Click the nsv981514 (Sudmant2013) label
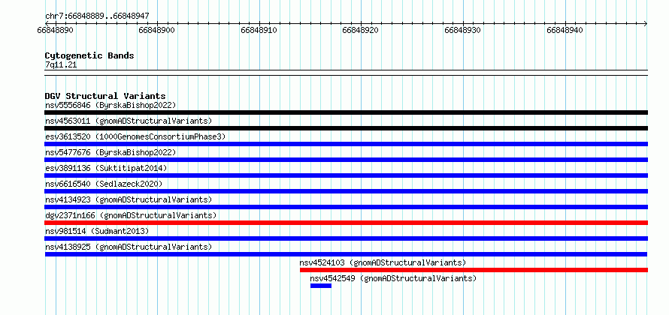This screenshot has width=669, height=315. [97, 231]
